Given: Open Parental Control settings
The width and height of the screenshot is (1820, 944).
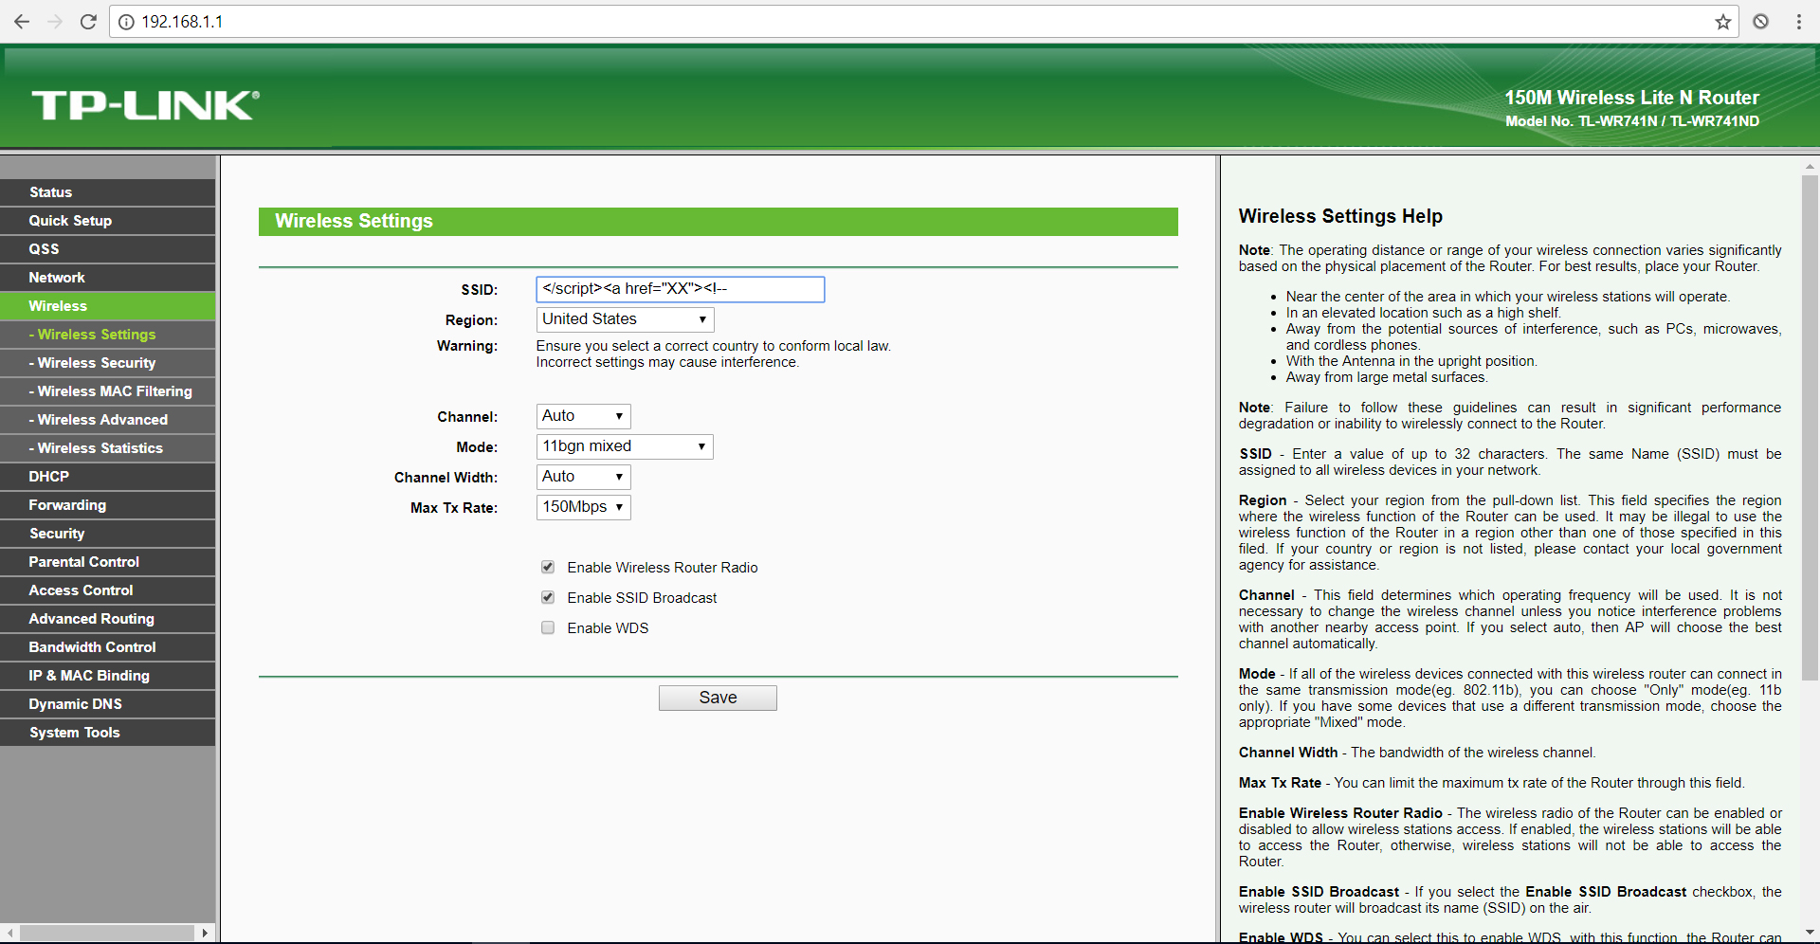Looking at the screenshot, I should click(x=108, y=562).
